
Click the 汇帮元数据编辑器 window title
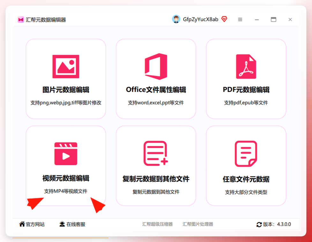pyautogui.click(x=46, y=20)
